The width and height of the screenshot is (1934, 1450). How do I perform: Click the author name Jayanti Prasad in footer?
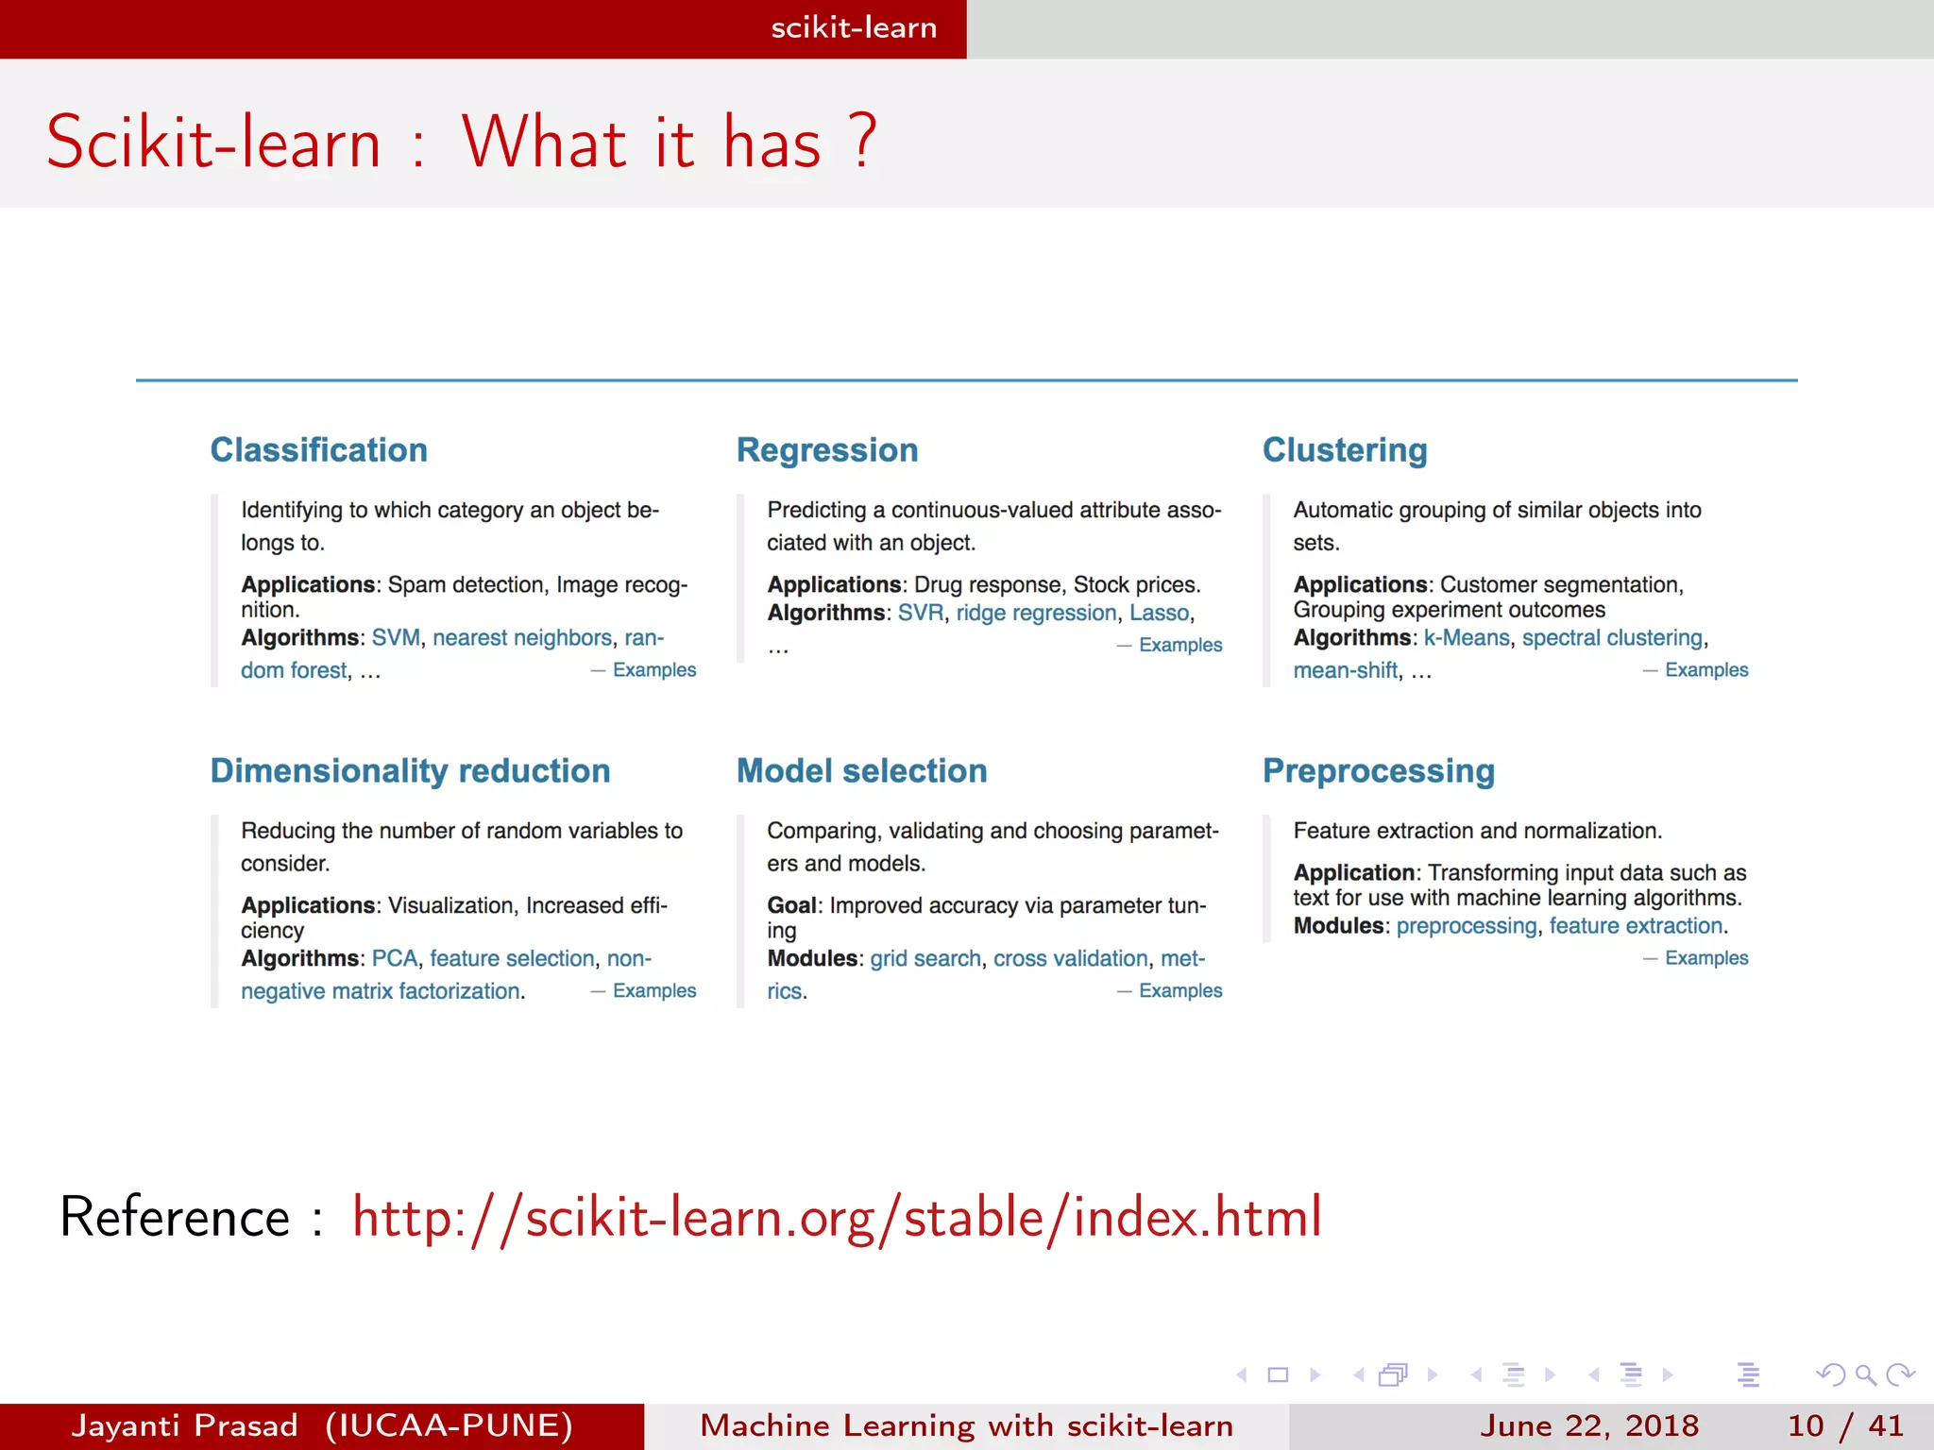(184, 1425)
